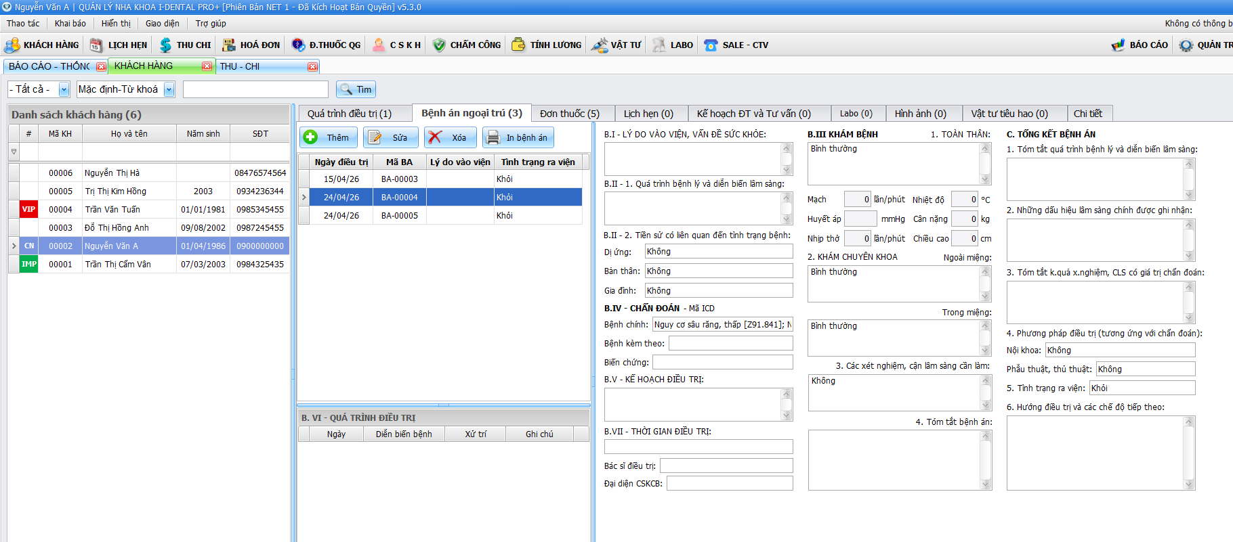Open the Đ.THUỐC QG prescription icon
The height and width of the screenshot is (542, 1233).
298,45
